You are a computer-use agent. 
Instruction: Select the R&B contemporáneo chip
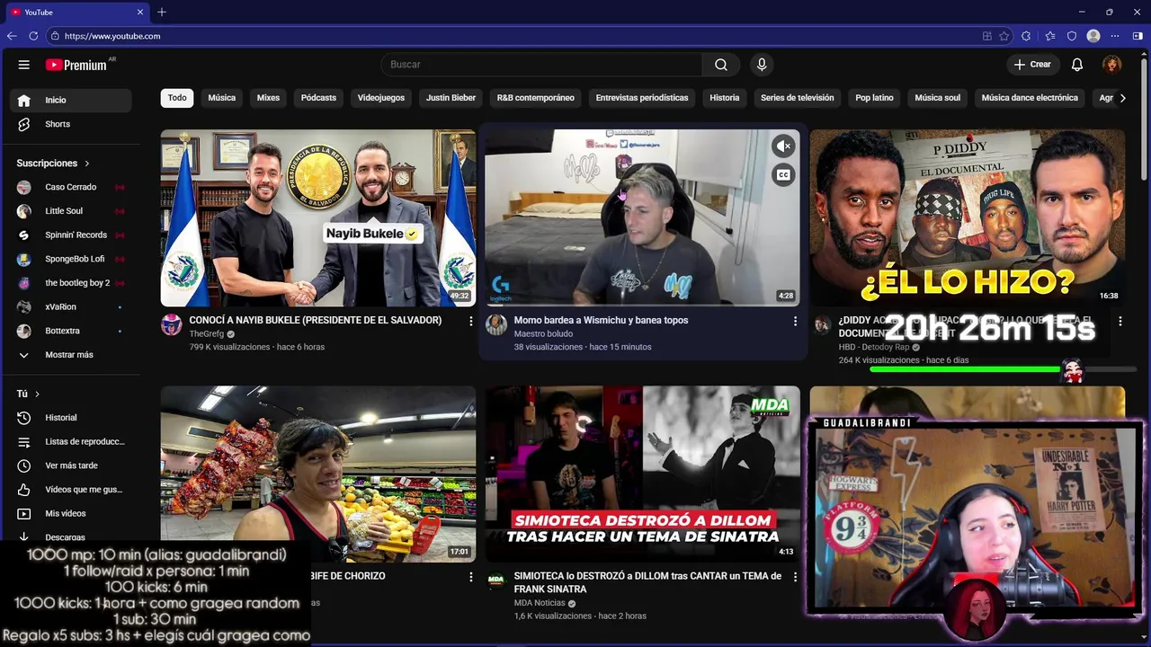pyautogui.click(x=535, y=98)
